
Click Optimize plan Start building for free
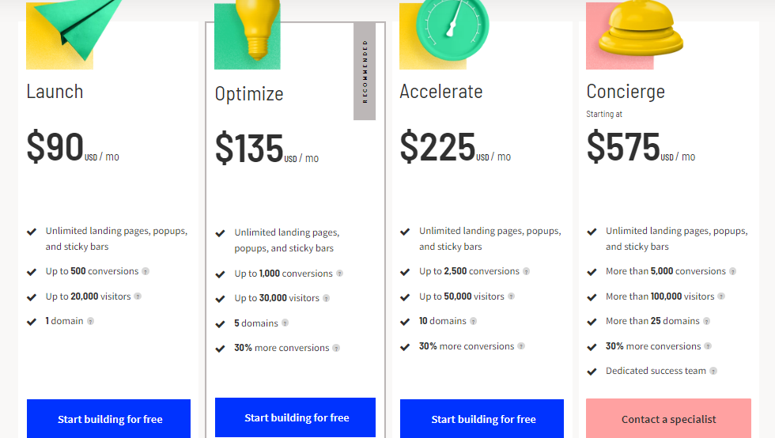pos(296,417)
